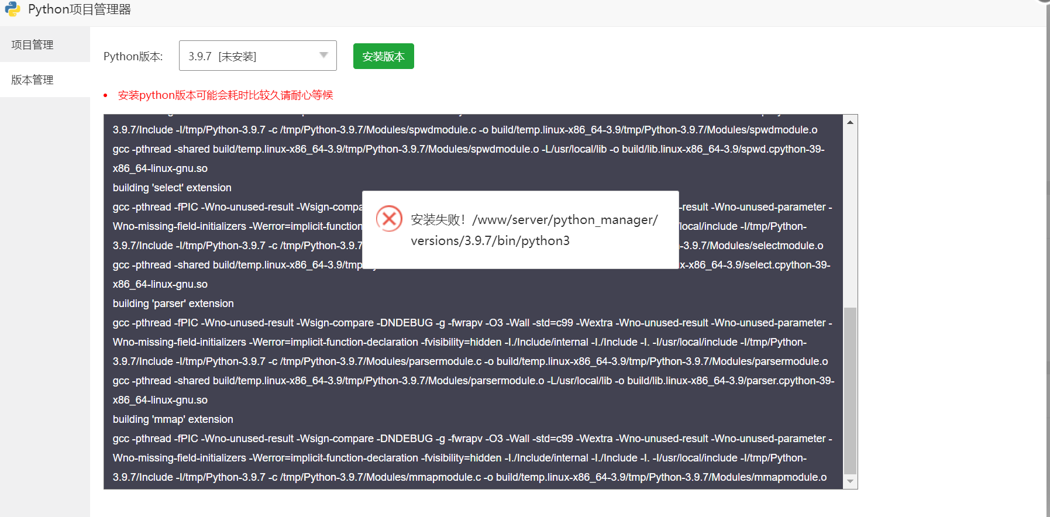Click the log scrollbar down arrow
The image size is (1050, 517).
click(851, 481)
